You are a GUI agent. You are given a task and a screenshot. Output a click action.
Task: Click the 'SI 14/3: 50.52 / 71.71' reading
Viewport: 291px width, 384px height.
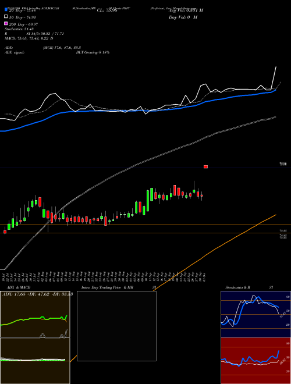coord(45,34)
